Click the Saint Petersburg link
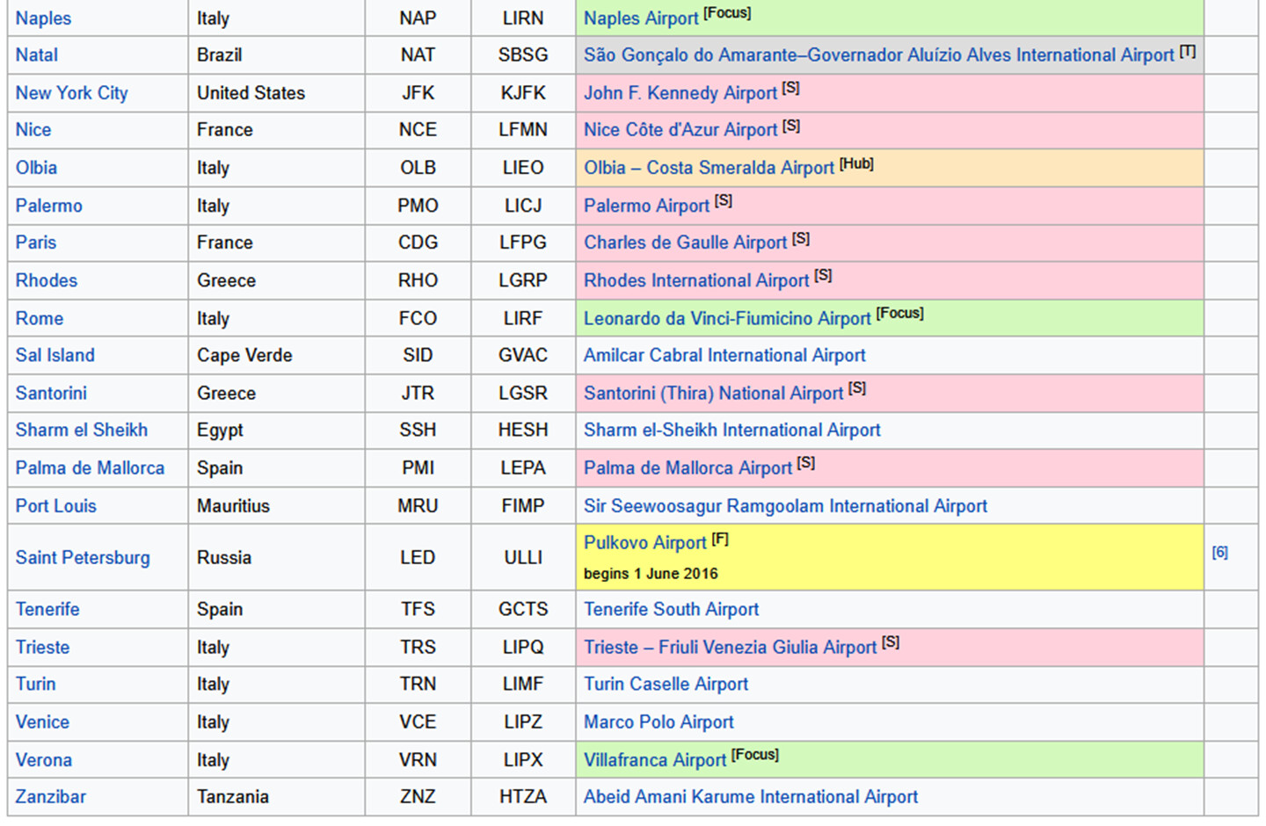1266x826 pixels. [x=83, y=558]
